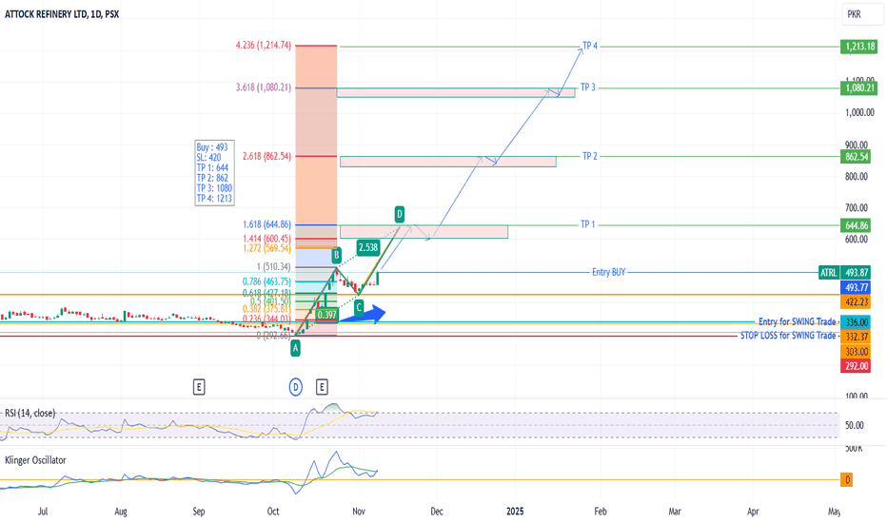The image size is (887, 523).
Task: Select pattern point A label
Action: 295,349
